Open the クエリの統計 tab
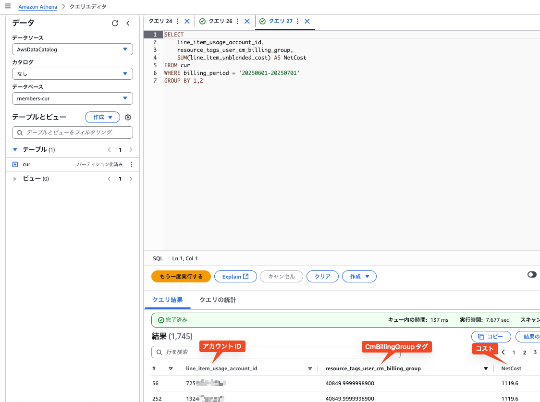 click(218, 300)
